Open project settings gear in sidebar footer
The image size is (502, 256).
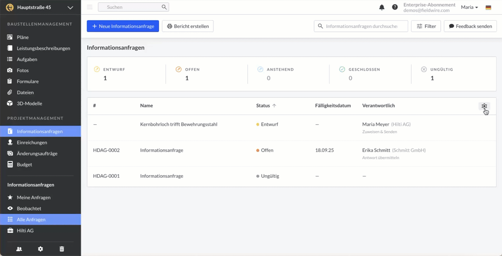[40, 249]
